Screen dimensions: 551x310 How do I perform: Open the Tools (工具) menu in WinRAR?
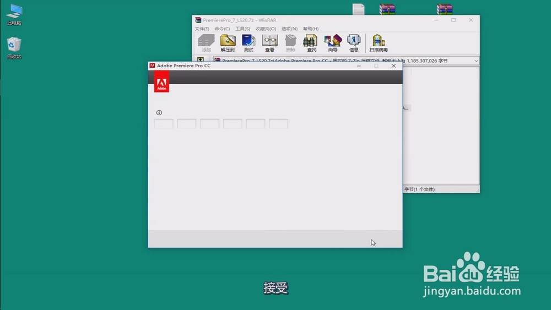tap(242, 29)
